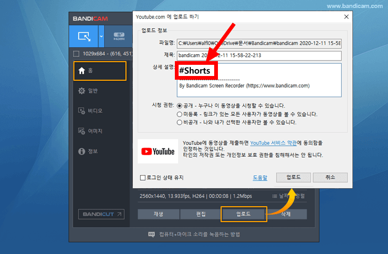Select the 미등록 (Unlisted) radio option
Image resolution: width=388 pixels, height=254 pixels.
pos(180,114)
